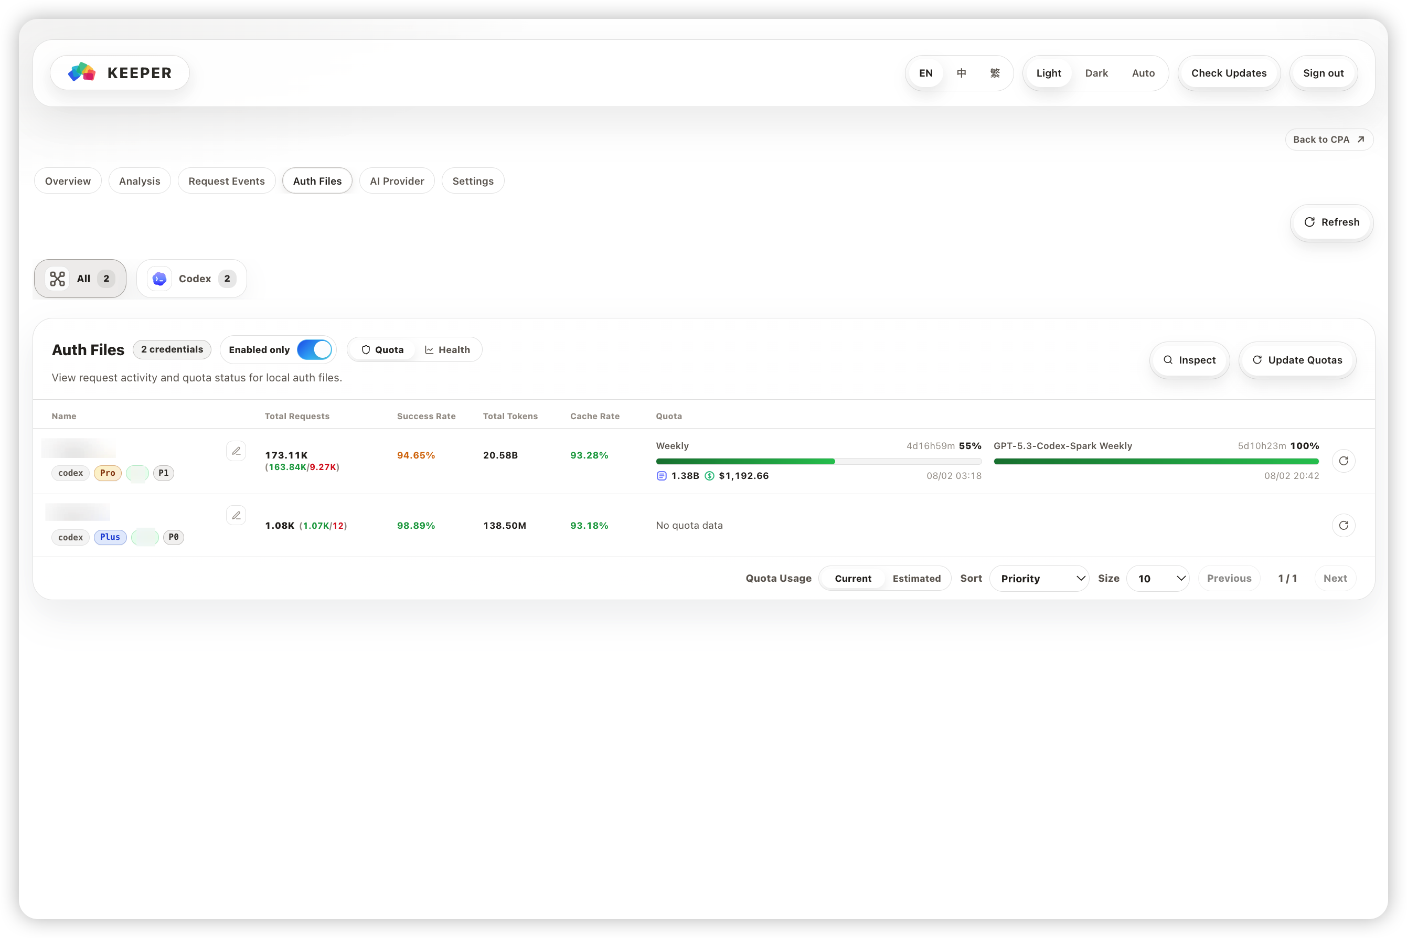
Task: Open the page Size dropdown
Action: coord(1157,579)
